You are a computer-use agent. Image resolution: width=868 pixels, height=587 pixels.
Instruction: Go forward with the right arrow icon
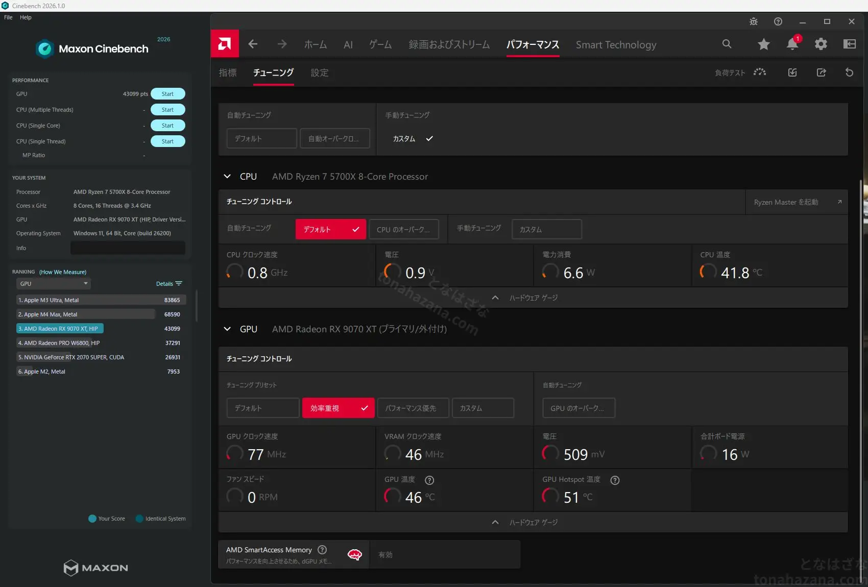point(282,44)
